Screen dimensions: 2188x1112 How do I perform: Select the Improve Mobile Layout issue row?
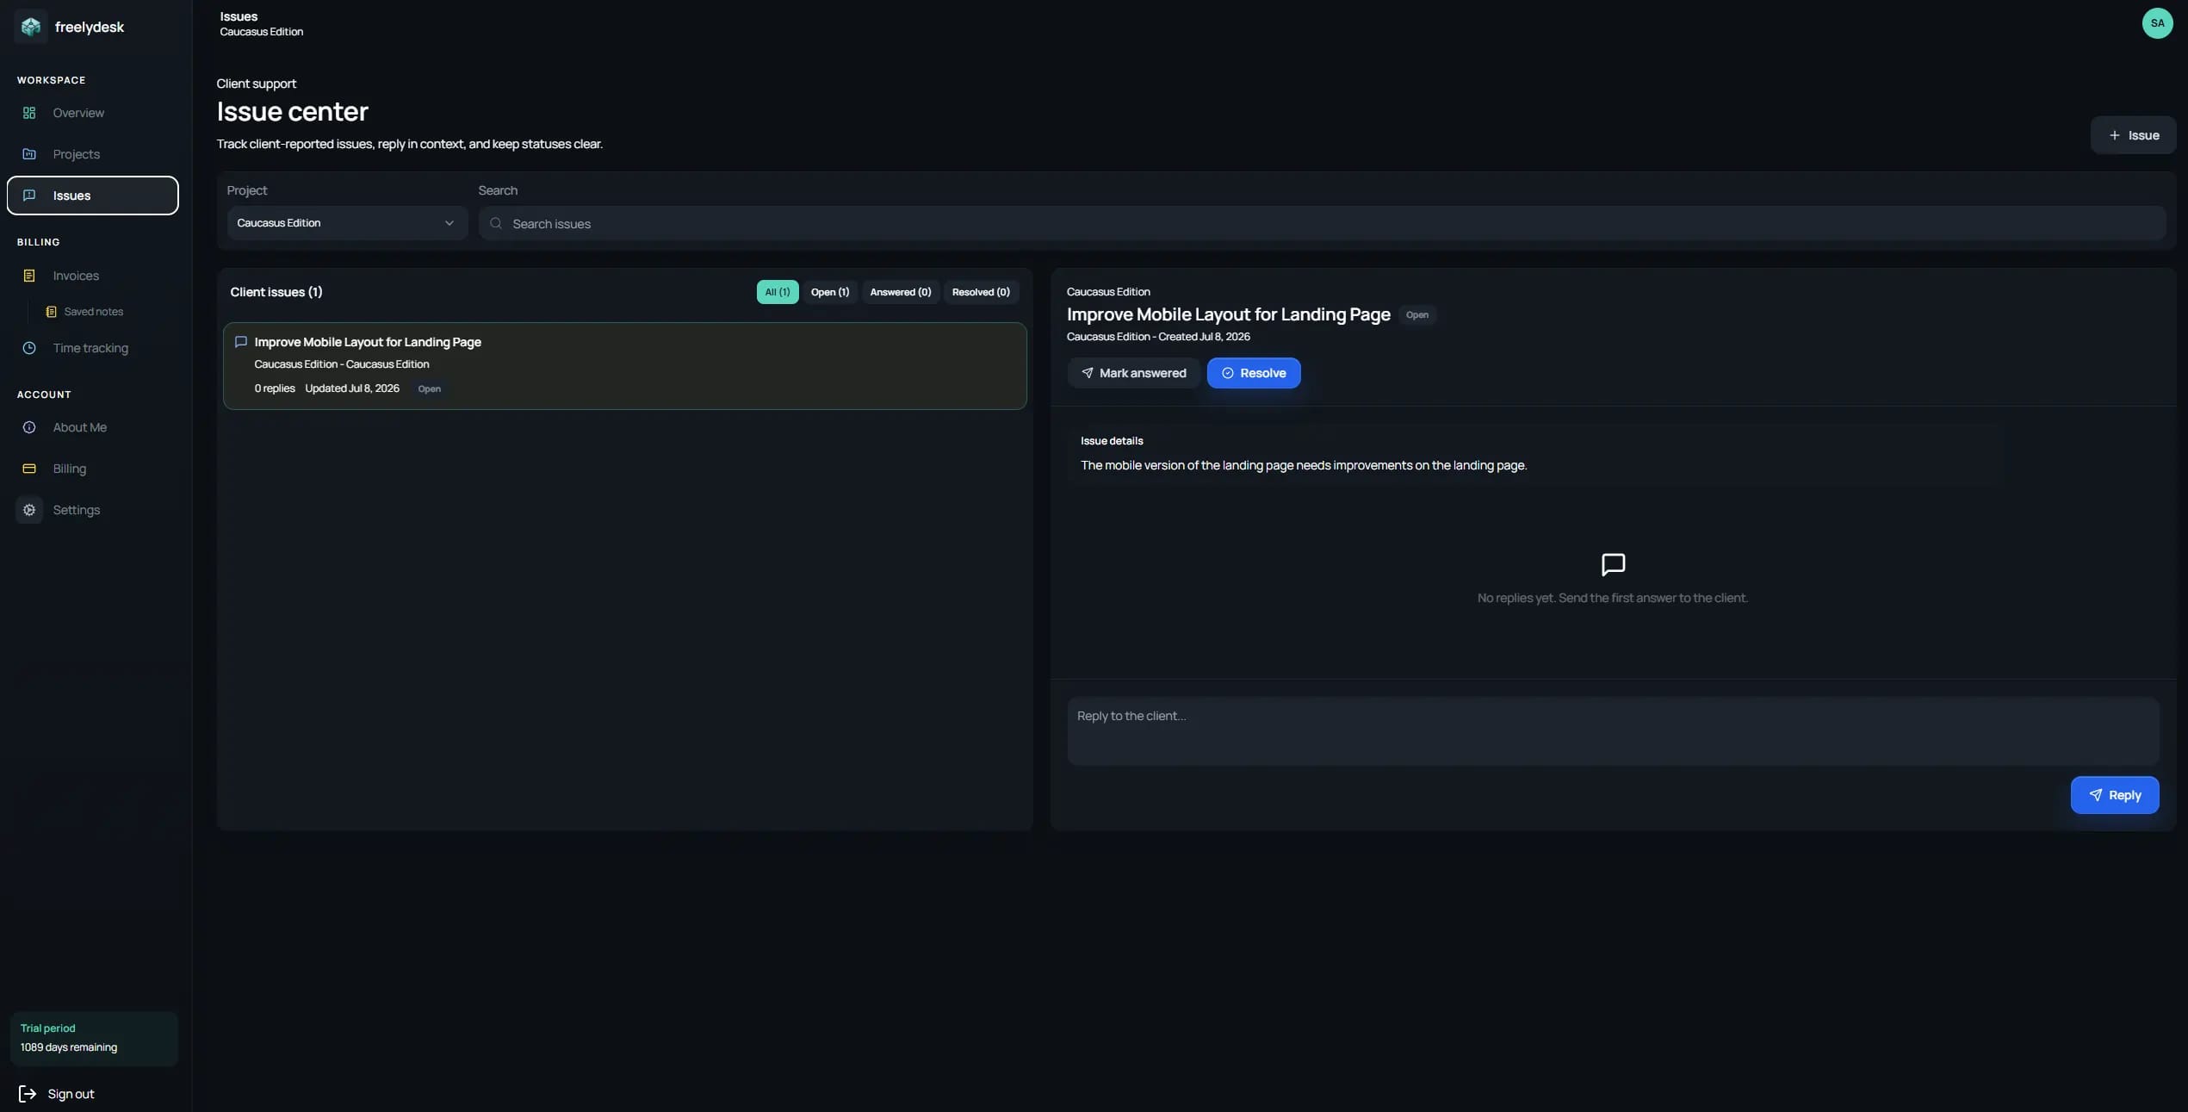pyautogui.click(x=624, y=366)
